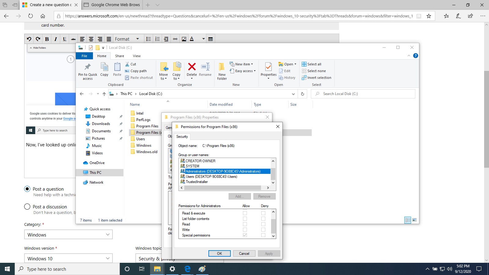Tick Deny checkbox for Special permissions
The image size is (489, 275).
click(x=263, y=235)
